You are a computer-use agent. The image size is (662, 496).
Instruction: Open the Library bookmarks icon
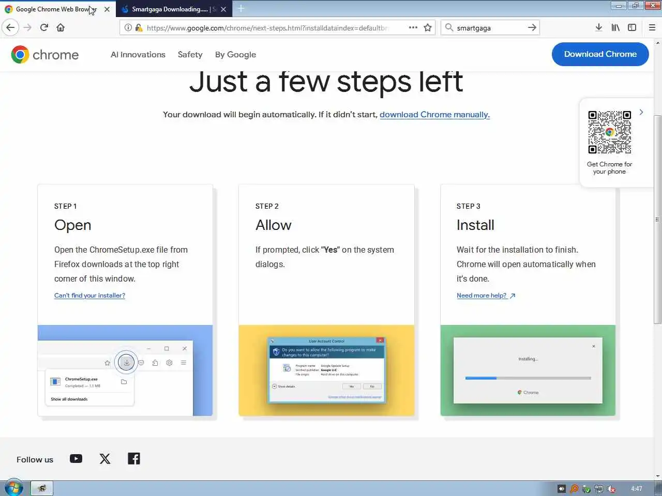click(615, 27)
